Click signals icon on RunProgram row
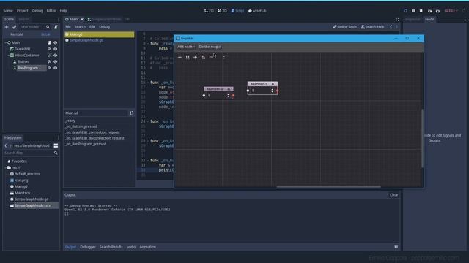The height and width of the screenshot is (263, 469). (x=50, y=68)
